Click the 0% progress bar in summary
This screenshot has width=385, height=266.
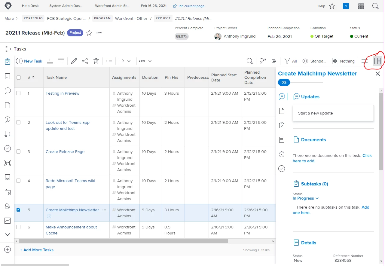301,82
